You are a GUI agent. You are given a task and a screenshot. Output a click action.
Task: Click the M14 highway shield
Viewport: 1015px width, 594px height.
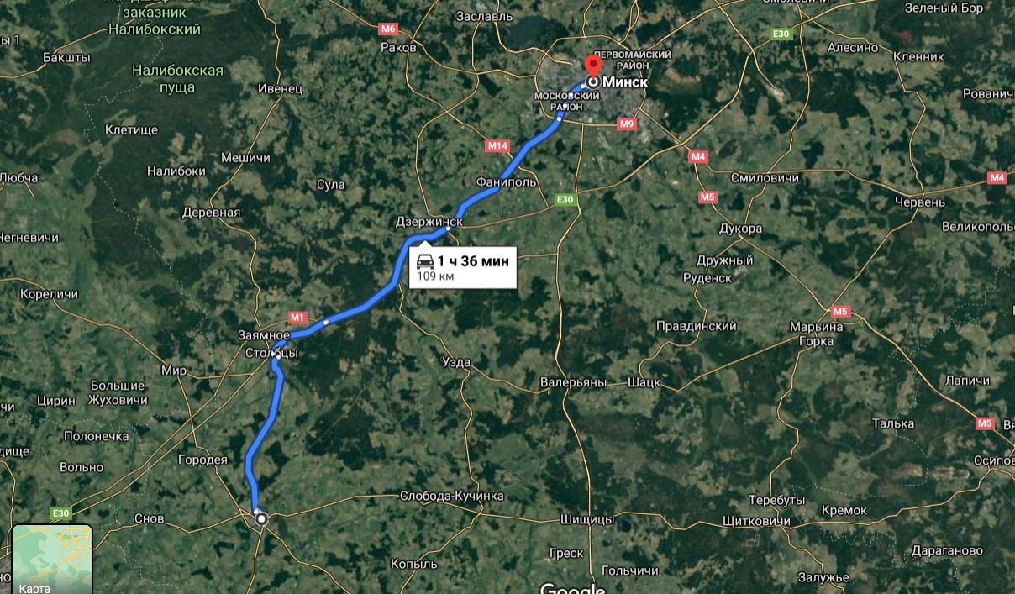tap(498, 146)
